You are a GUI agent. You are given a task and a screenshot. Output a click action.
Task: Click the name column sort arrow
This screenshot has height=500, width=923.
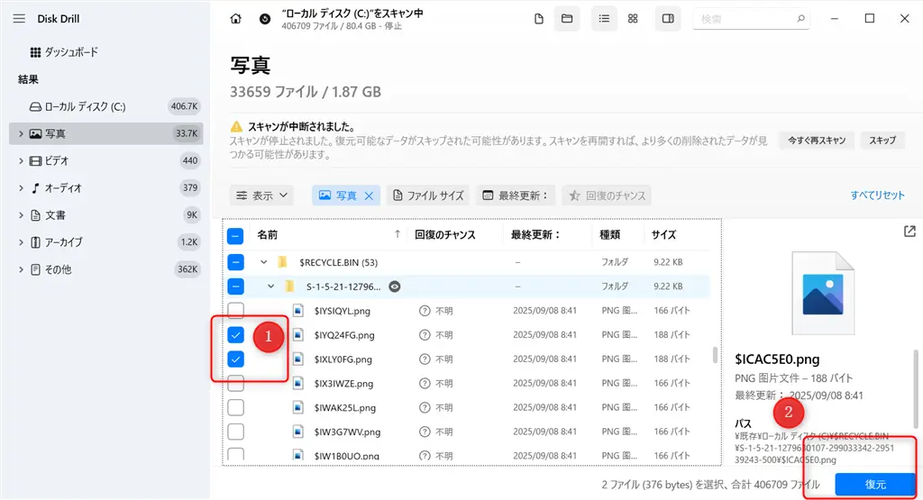398,234
